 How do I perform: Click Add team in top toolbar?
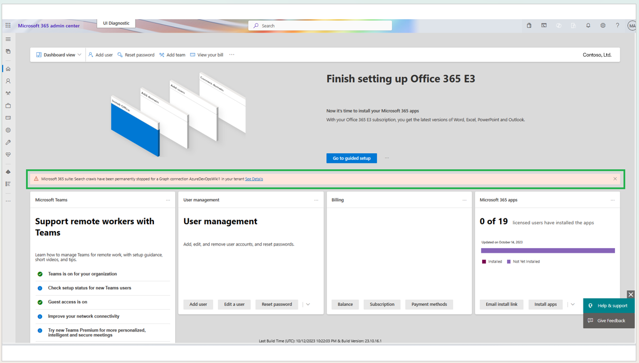click(x=172, y=54)
